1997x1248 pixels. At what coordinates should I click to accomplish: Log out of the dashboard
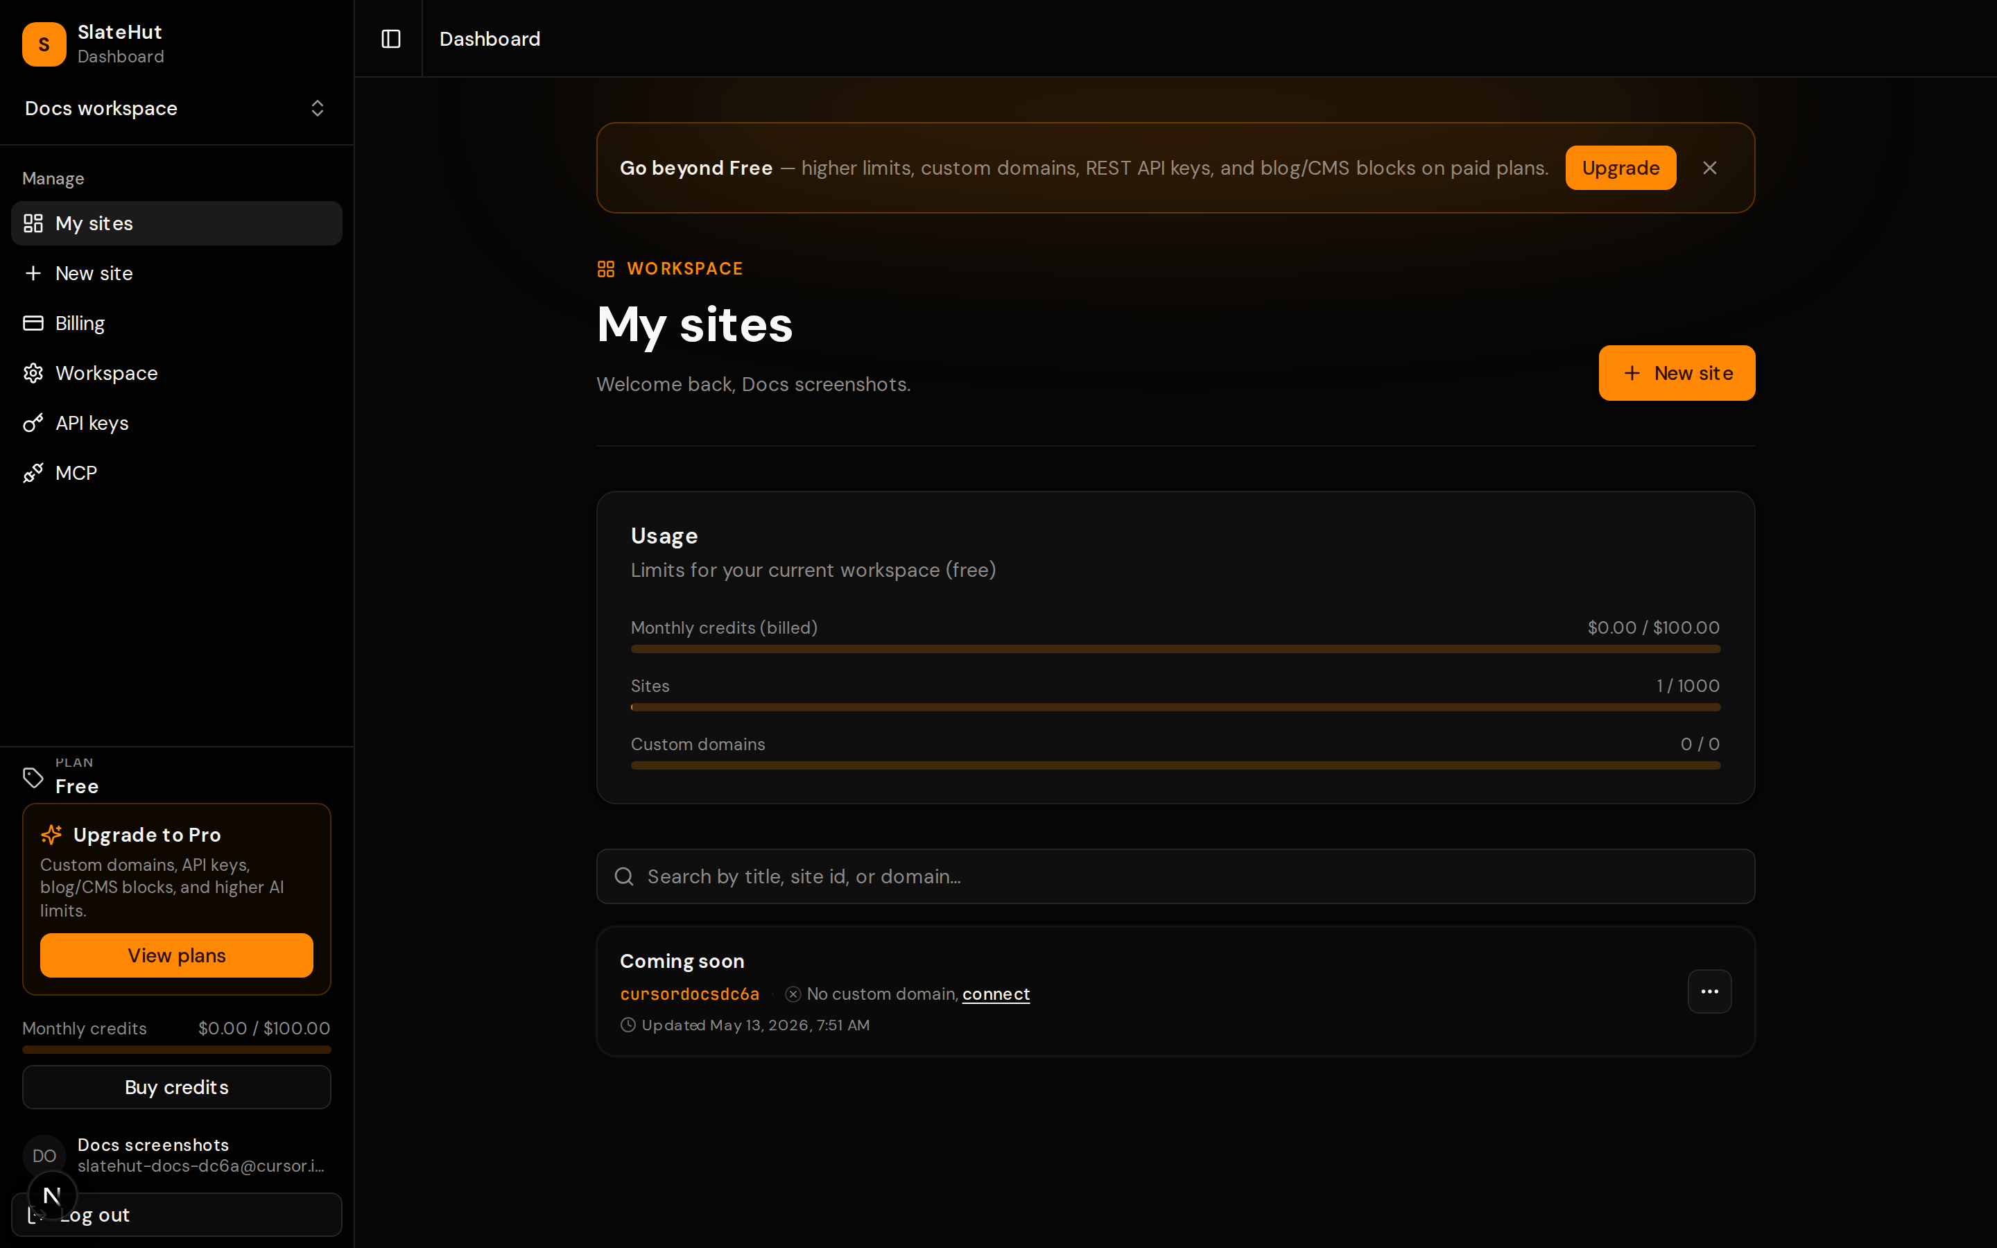click(x=177, y=1214)
